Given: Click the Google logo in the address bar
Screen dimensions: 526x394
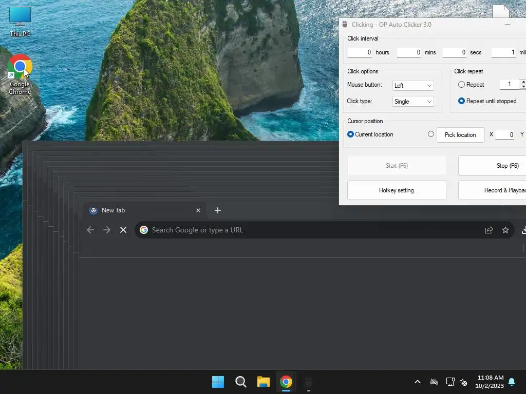Looking at the screenshot, I should (144, 230).
